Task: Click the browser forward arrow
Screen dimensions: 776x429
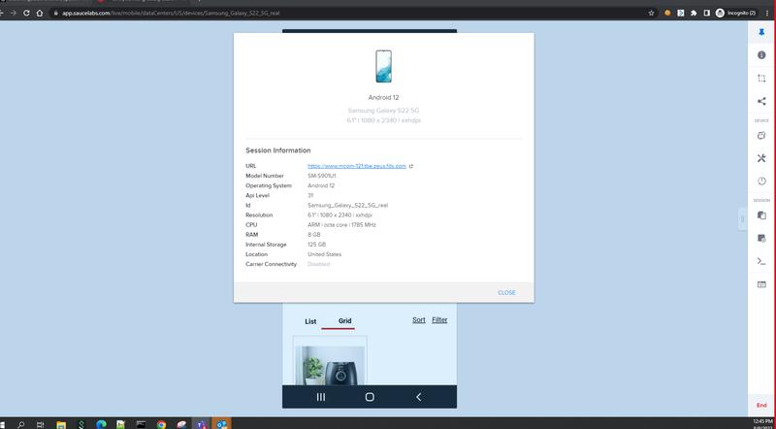Action: pyautogui.click(x=14, y=13)
